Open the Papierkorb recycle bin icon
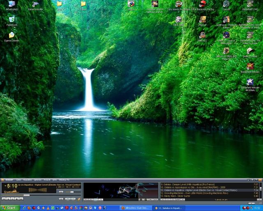The image size is (263, 211). click(12, 19)
